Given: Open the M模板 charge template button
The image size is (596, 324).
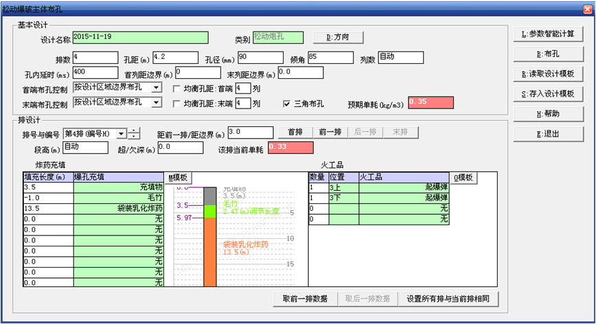Looking at the screenshot, I should (177, 177).
